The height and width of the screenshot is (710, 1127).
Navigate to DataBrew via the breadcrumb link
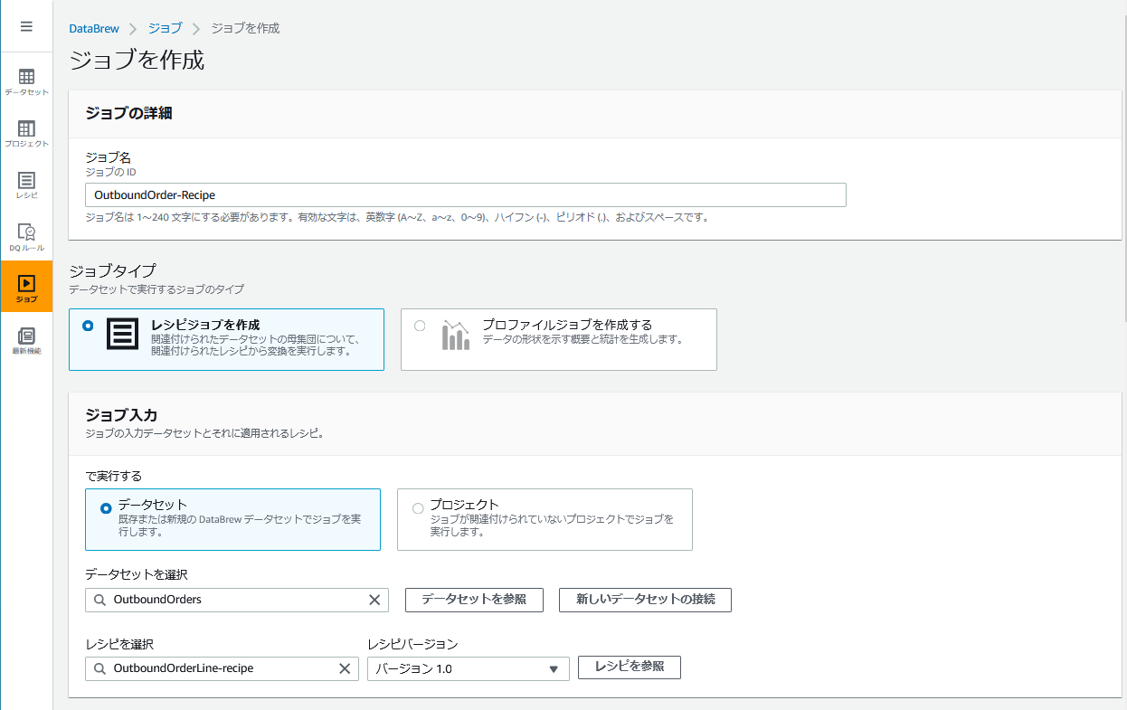pyautogui.click(x=93, y=28)
